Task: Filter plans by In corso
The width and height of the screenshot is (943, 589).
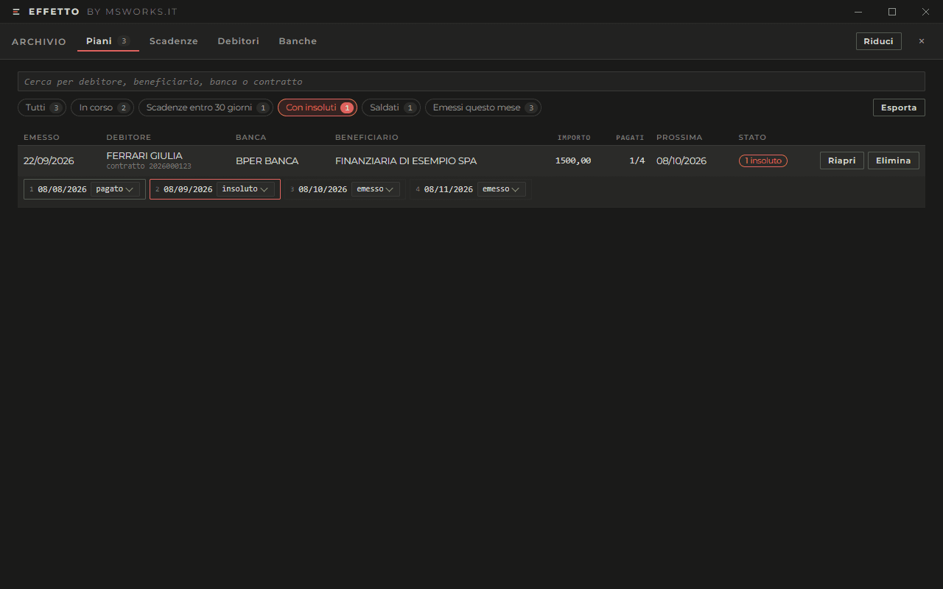Action: click(x=102, y=107)
